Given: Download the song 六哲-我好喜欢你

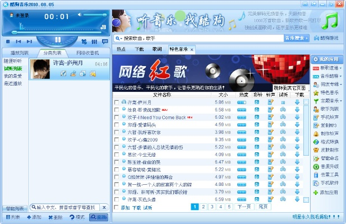Looking at the screenshot, I should [x=297, y=132].
